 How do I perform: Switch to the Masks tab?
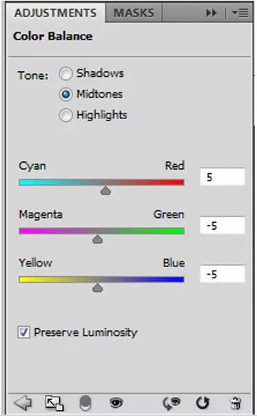(x=133, y=12)
